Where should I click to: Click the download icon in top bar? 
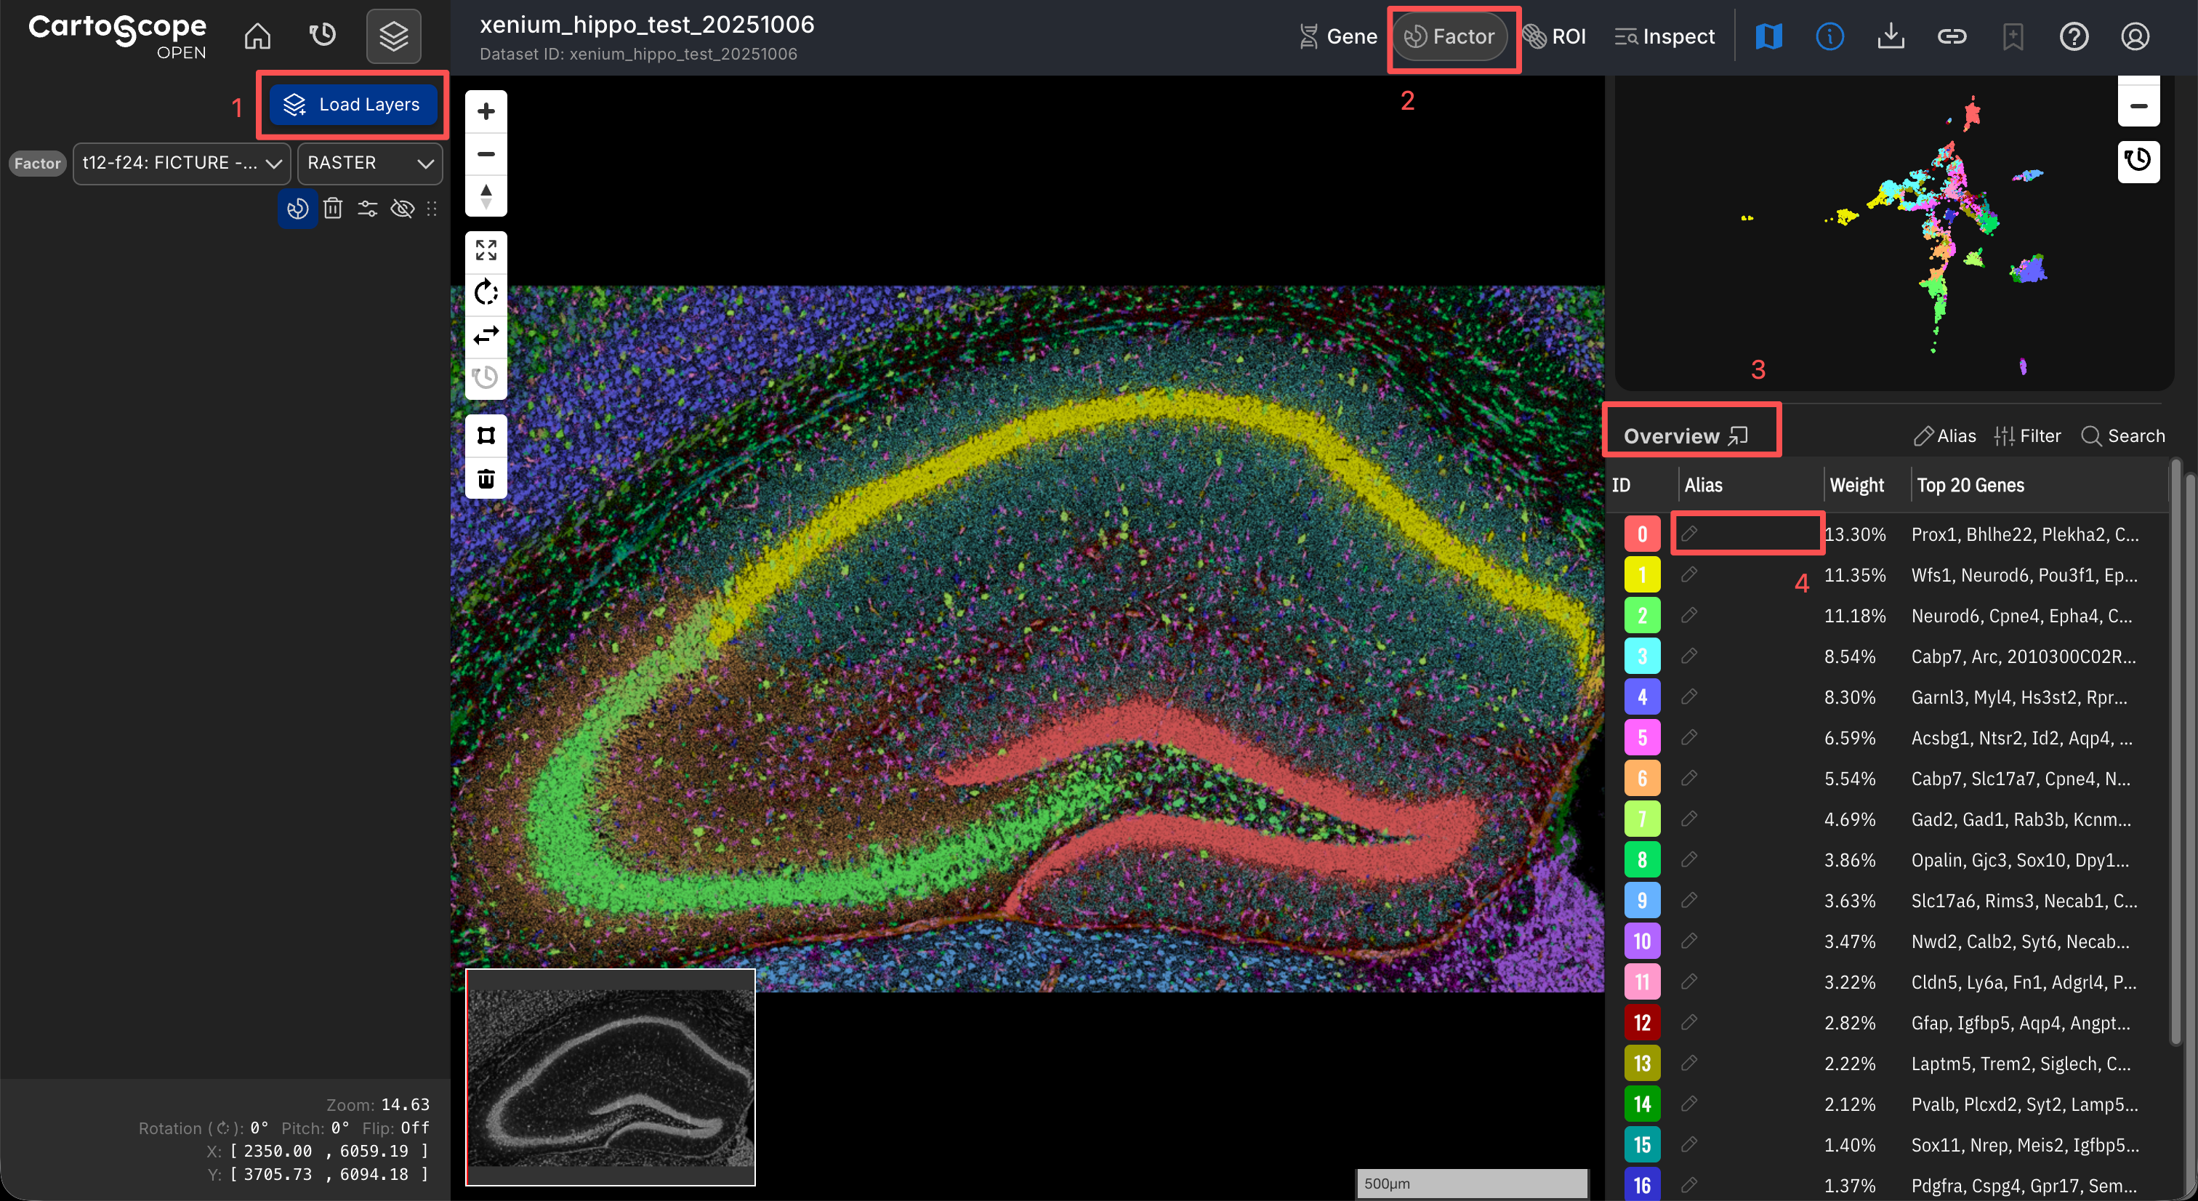click(x=1891, y=36)
